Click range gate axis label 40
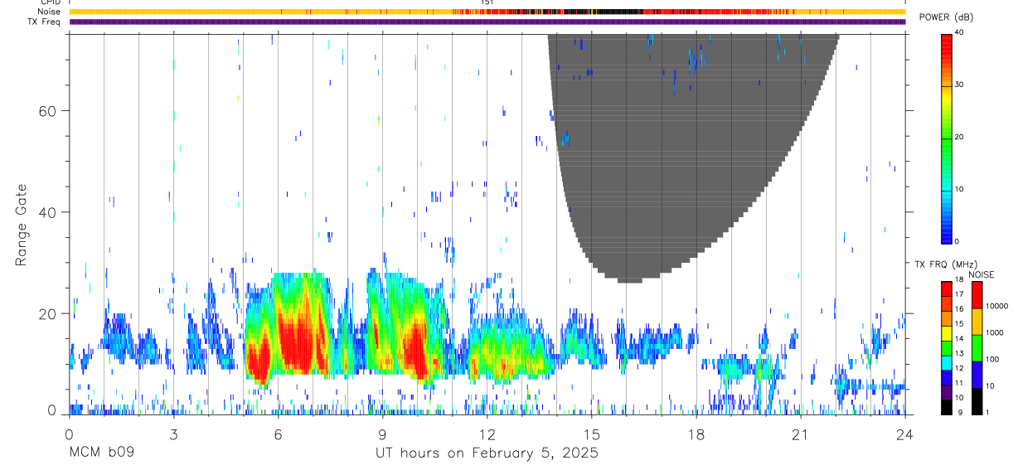Viewport: 1018px width, 470px height. (x=49, y=212)
